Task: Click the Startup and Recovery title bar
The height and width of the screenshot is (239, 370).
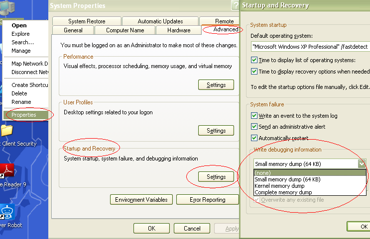Action: click(305, 5)
